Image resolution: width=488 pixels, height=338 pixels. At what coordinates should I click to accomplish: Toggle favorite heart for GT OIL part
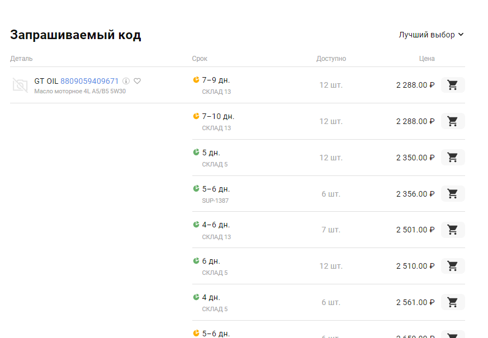(138, 81)
